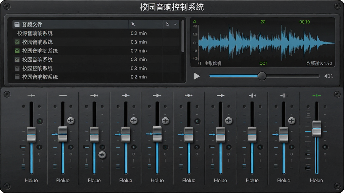Click the upper plus button on channel four
The height and width of the screenshot is (193, 344).
pyautogui.click(x=134, y=121)
